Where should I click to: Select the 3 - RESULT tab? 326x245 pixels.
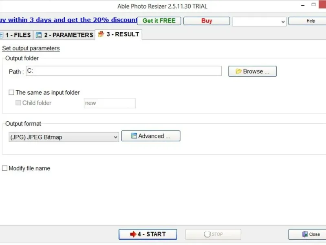pos(119,34)
